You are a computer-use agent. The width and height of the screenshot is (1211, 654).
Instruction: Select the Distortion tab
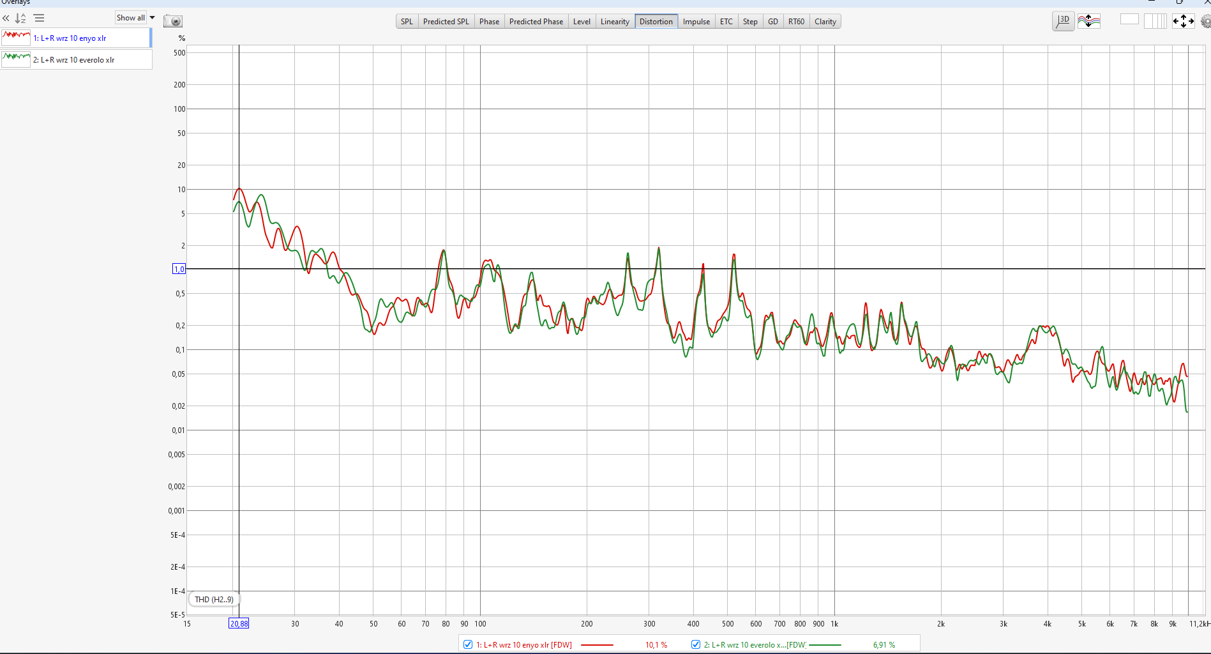(x=656, y=22)
